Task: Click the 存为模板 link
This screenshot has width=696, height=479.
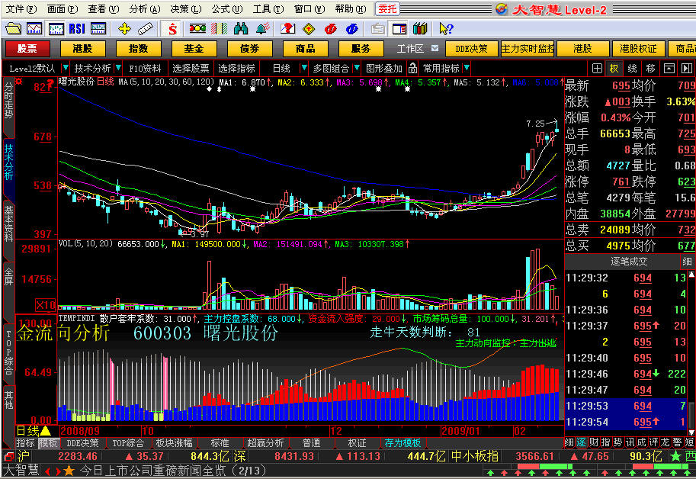Action: tap(403, 443)
